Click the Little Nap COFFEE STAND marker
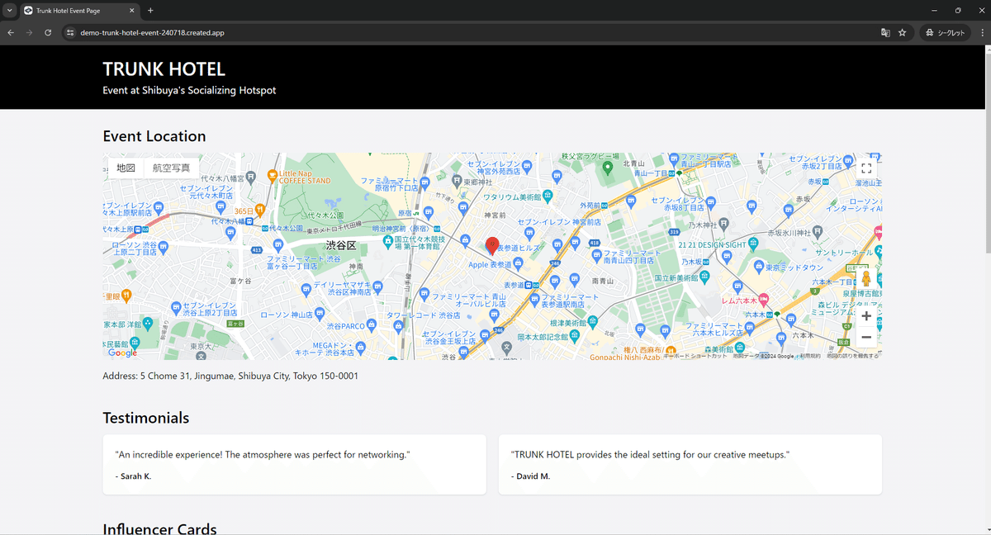The height and width of the screenshot is (535, 991). tap(273, 175)
